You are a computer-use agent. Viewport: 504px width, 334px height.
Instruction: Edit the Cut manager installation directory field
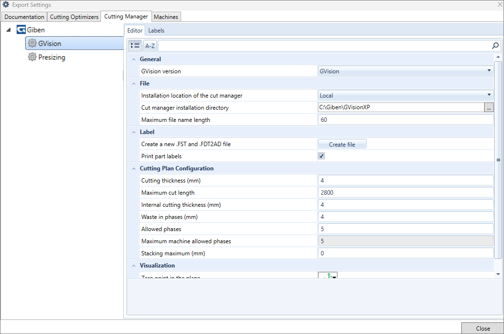point(401,107)
